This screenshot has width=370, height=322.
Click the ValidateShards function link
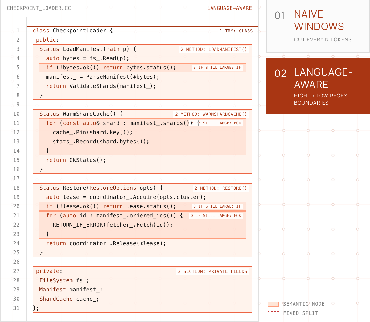point(93,86)
